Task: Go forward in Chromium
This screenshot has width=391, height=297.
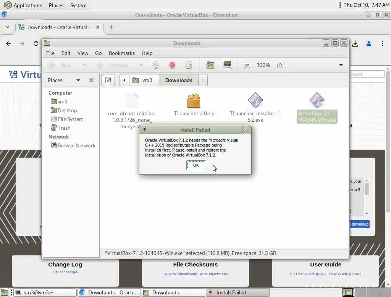Action: click(22, 44)
